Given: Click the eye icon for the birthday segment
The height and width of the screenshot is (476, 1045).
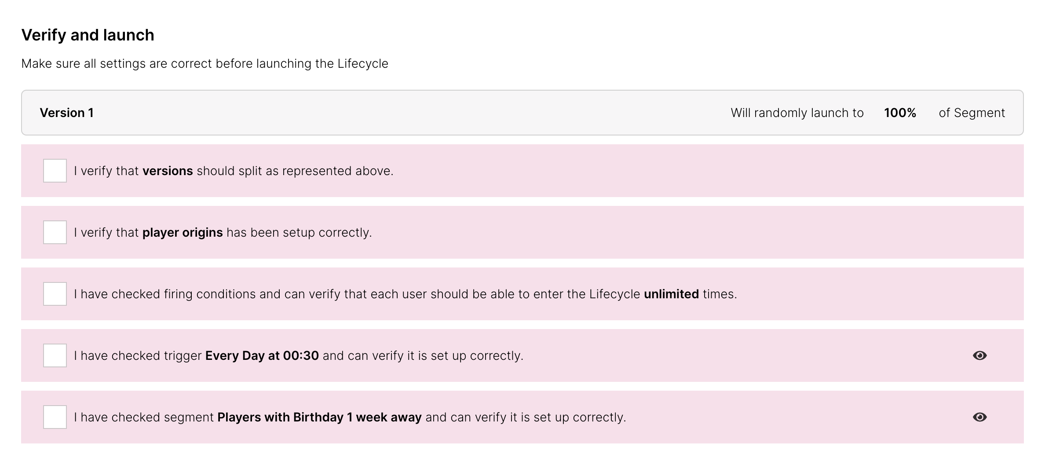Looking at the screenshot, I should [979, 417].
